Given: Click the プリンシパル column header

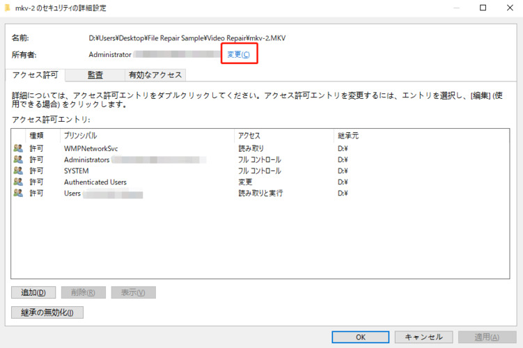Looking at the screenshot, I should point(147,136).
